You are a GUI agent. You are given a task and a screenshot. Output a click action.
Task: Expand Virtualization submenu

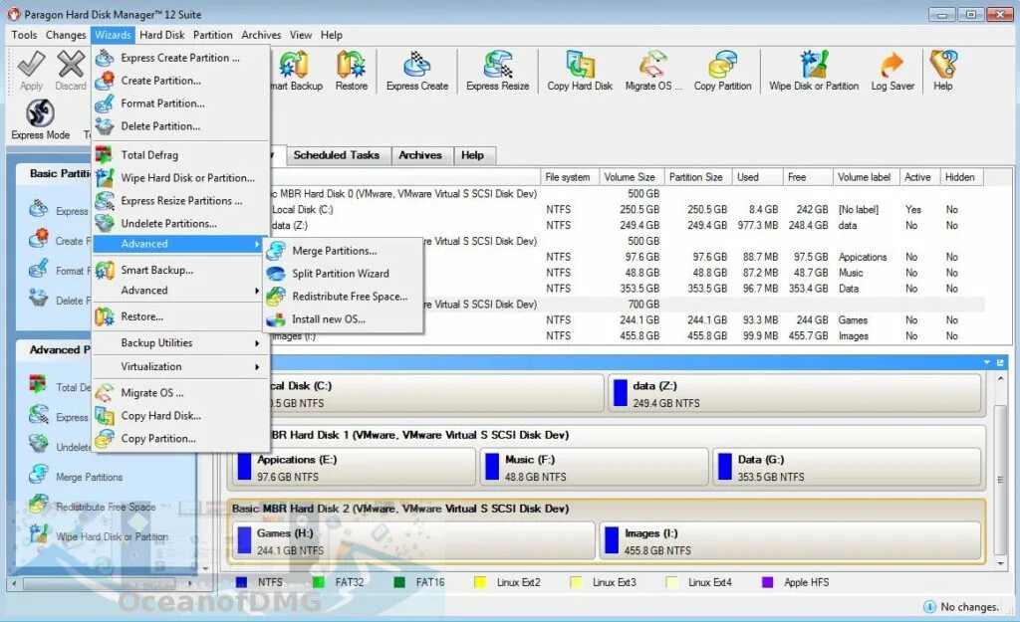pyautogui.click(x=181, y=366)
